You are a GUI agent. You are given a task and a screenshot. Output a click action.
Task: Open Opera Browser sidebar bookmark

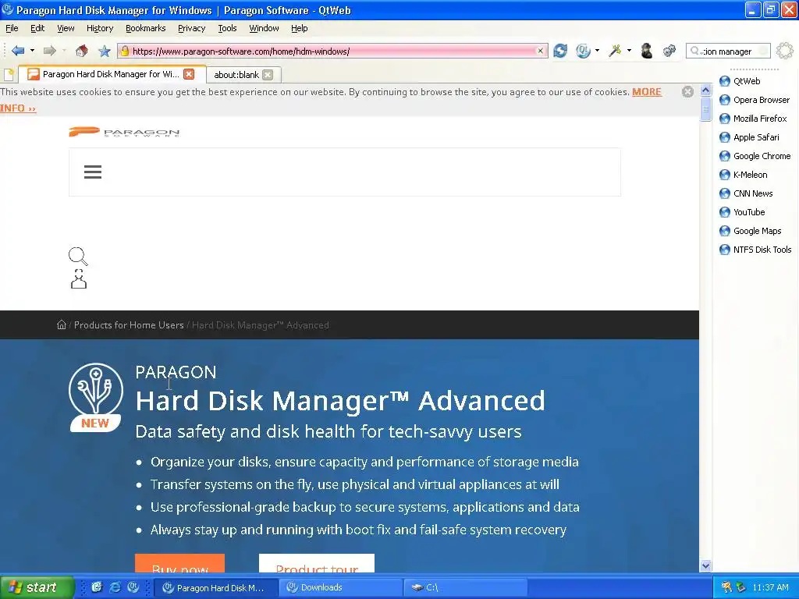pos(755,100)
